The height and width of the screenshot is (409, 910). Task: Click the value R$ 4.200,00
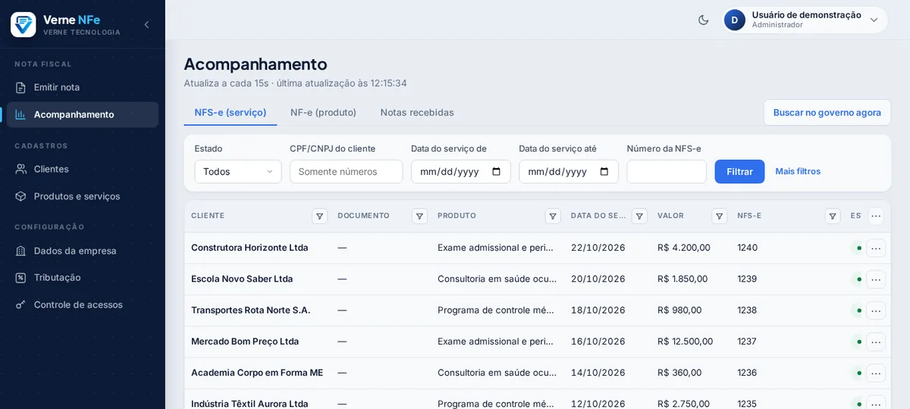(684, 248)
